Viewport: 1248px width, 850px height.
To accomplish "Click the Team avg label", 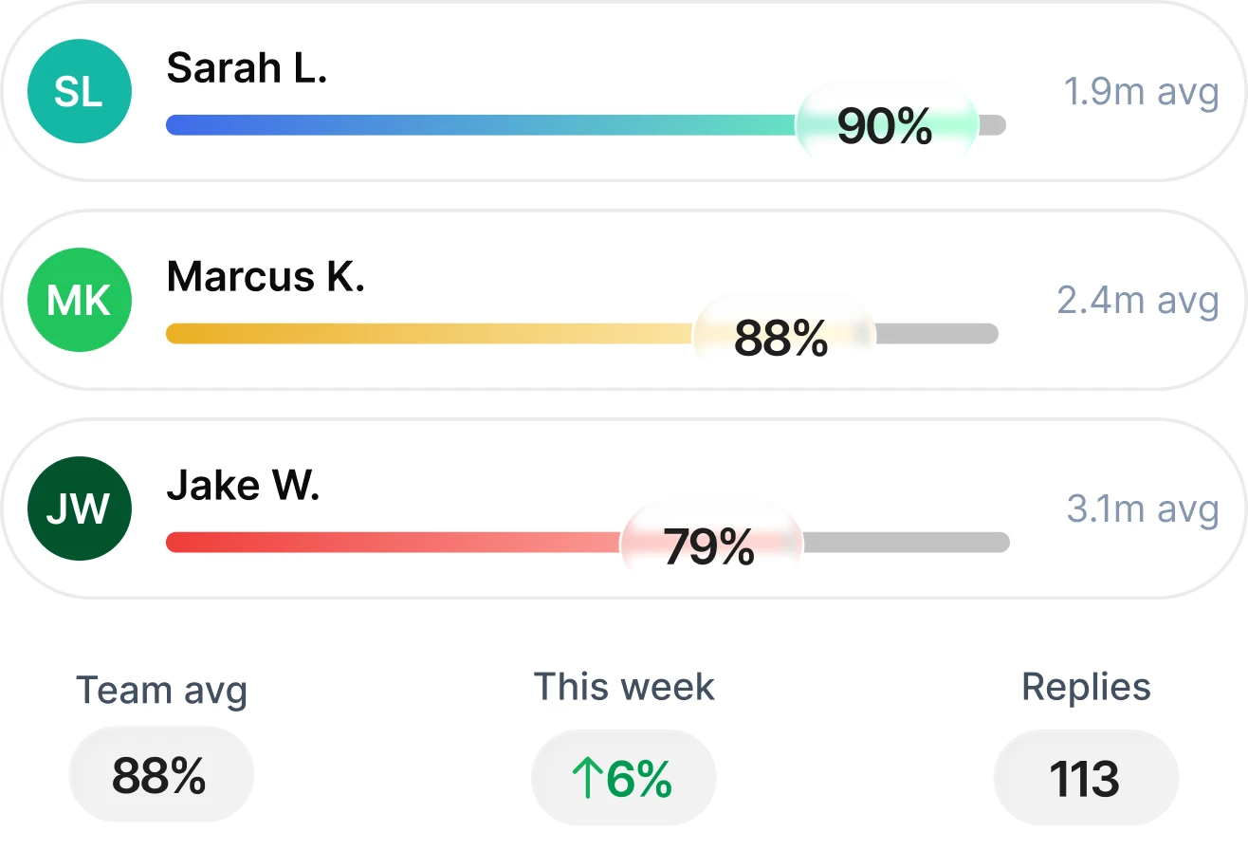I will click(x=161, y=691).
